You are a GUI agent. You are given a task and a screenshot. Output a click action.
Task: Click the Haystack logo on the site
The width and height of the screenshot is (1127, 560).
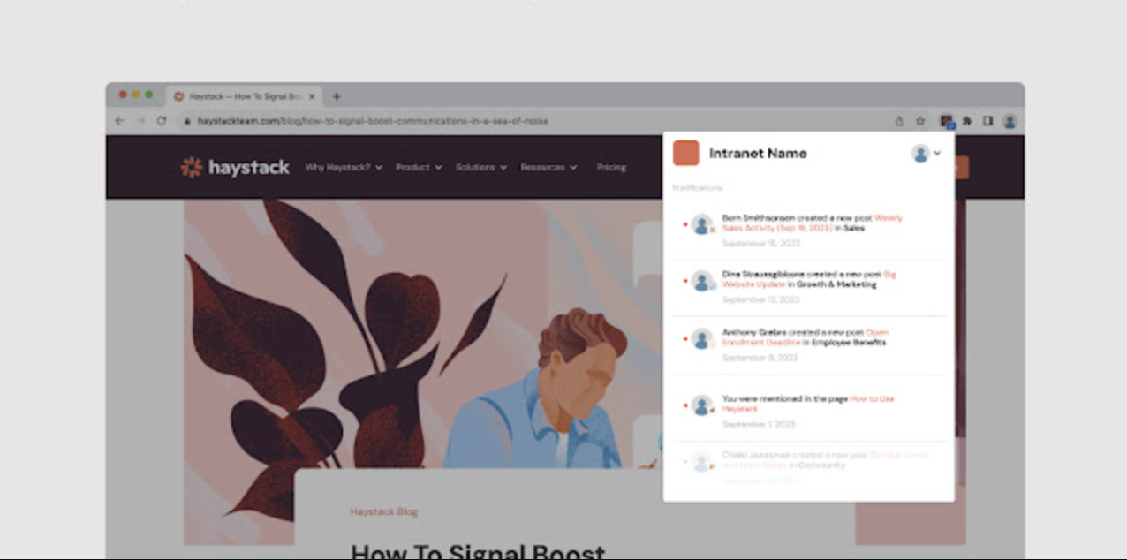click(x=235, y=167)
